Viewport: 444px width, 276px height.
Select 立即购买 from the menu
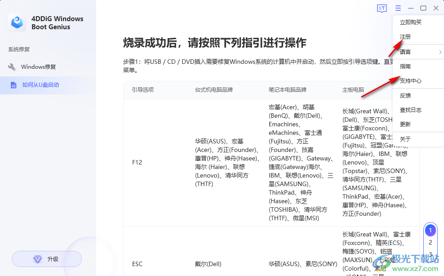(x=411, y=22)
